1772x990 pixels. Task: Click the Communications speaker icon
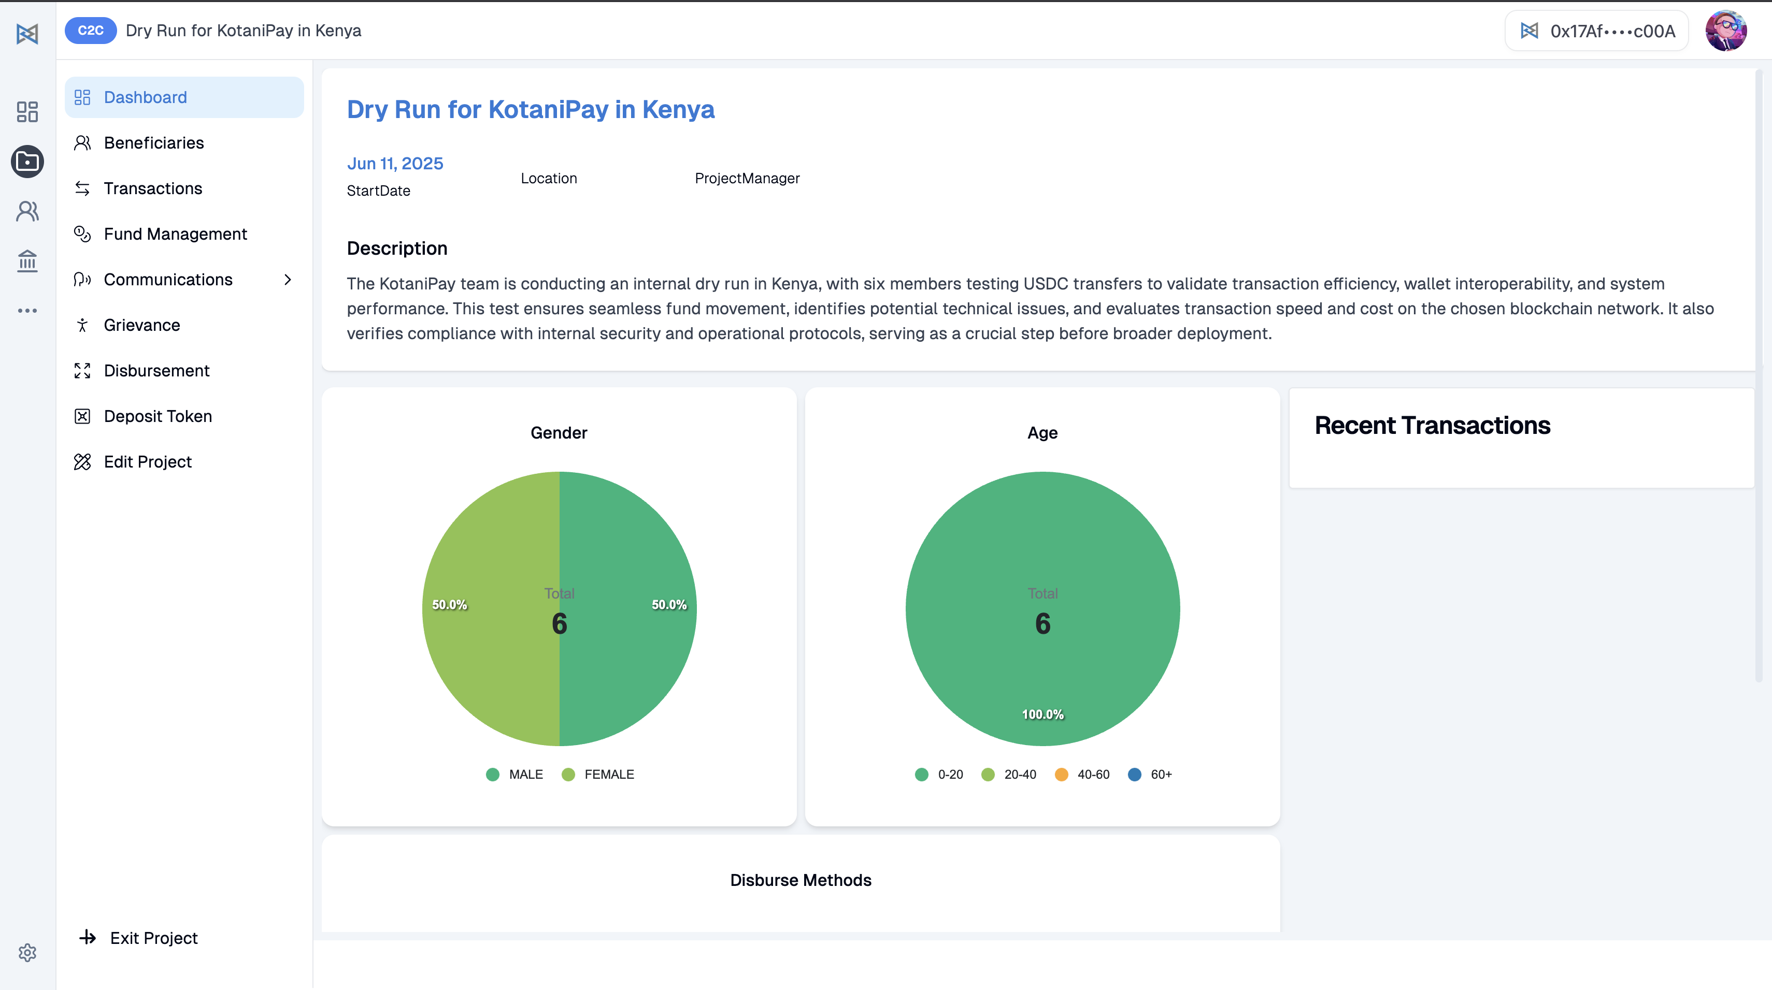82,279
